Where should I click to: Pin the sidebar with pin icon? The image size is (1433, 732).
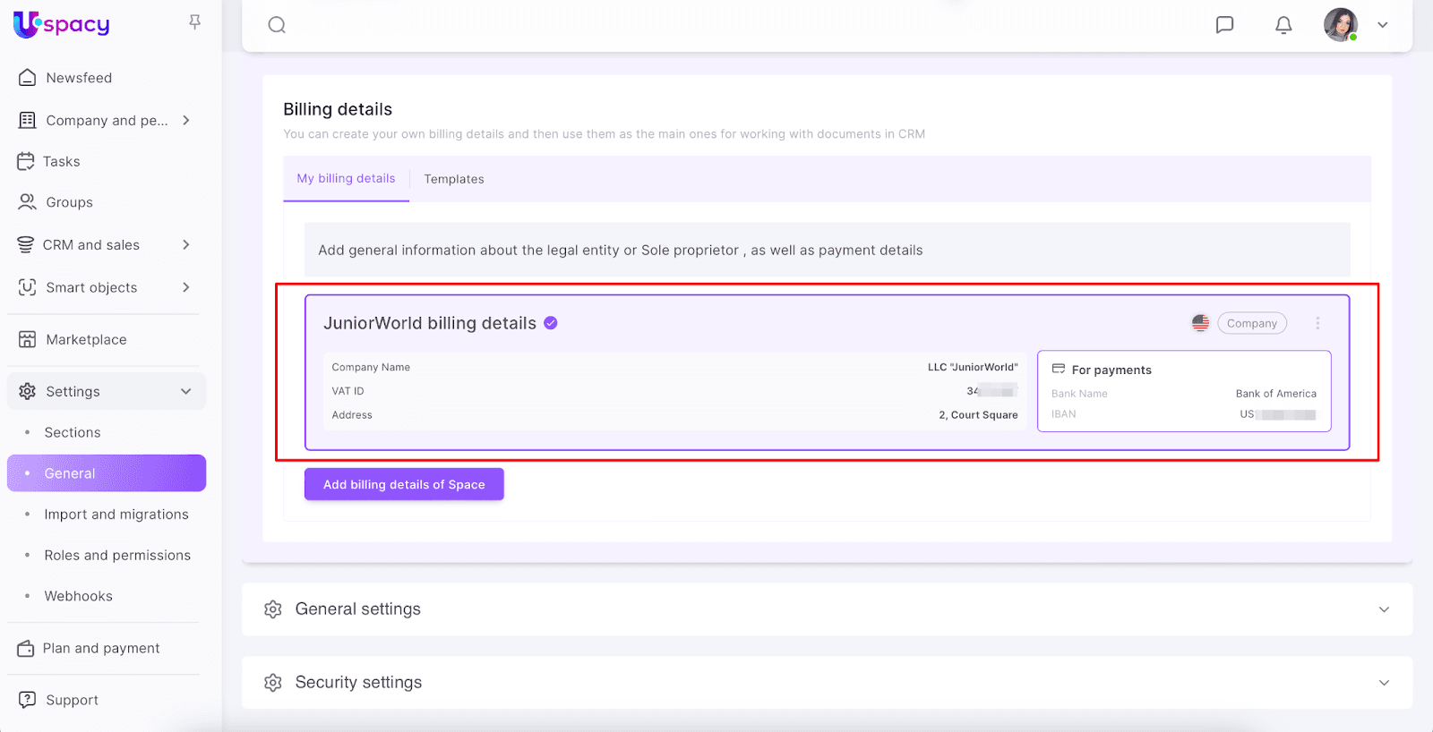point(194,22)
